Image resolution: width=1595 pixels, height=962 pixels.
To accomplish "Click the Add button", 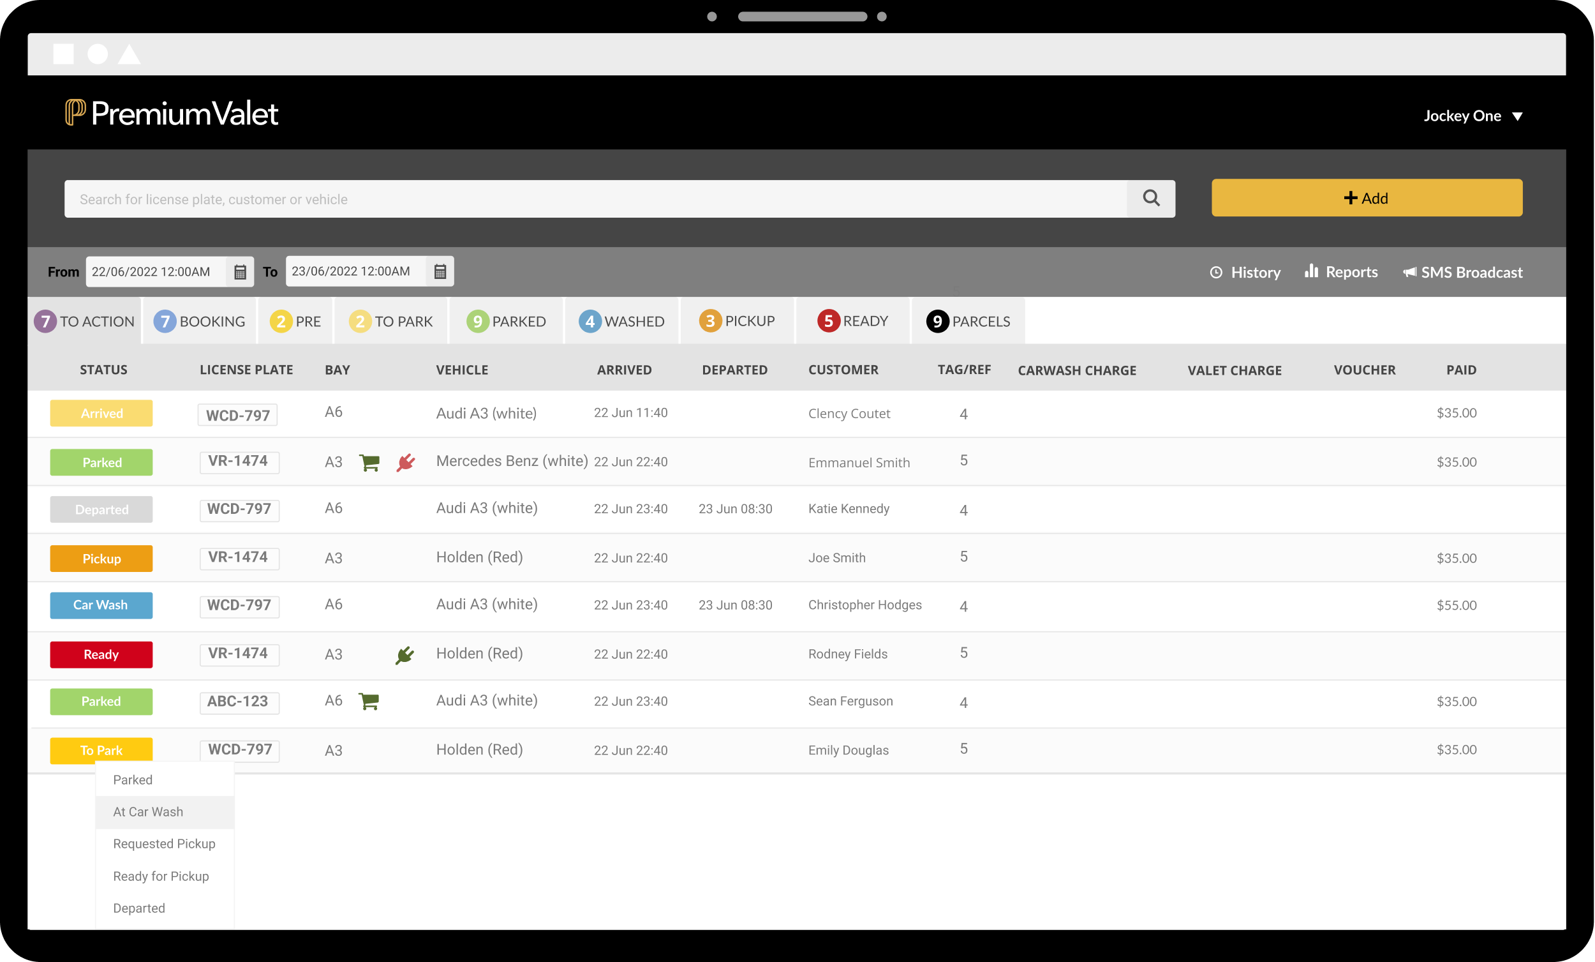I will (1367, 199).
